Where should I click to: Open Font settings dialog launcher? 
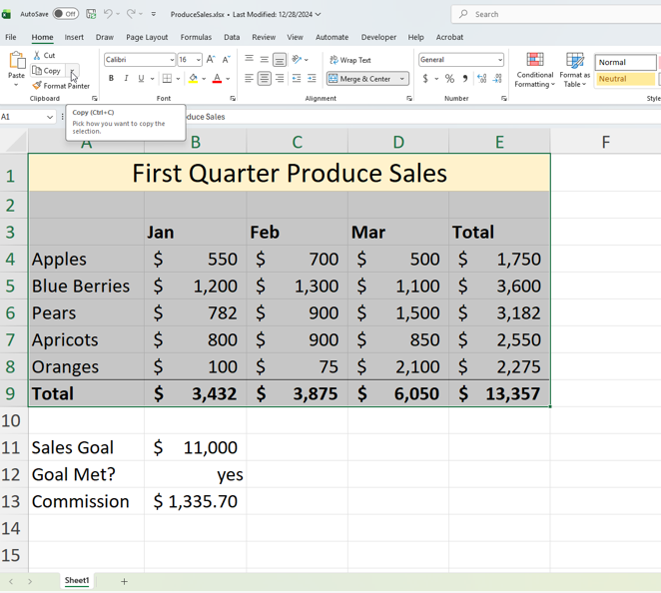click(x=233, y=98)
